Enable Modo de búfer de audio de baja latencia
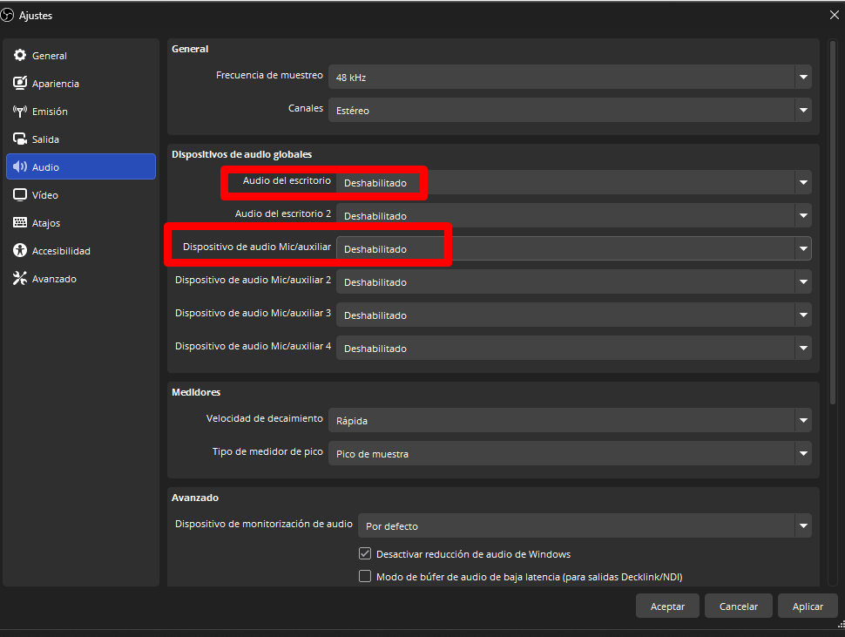Image resolution: width=845 pixels, height=637 pixels. click(365, 576)
